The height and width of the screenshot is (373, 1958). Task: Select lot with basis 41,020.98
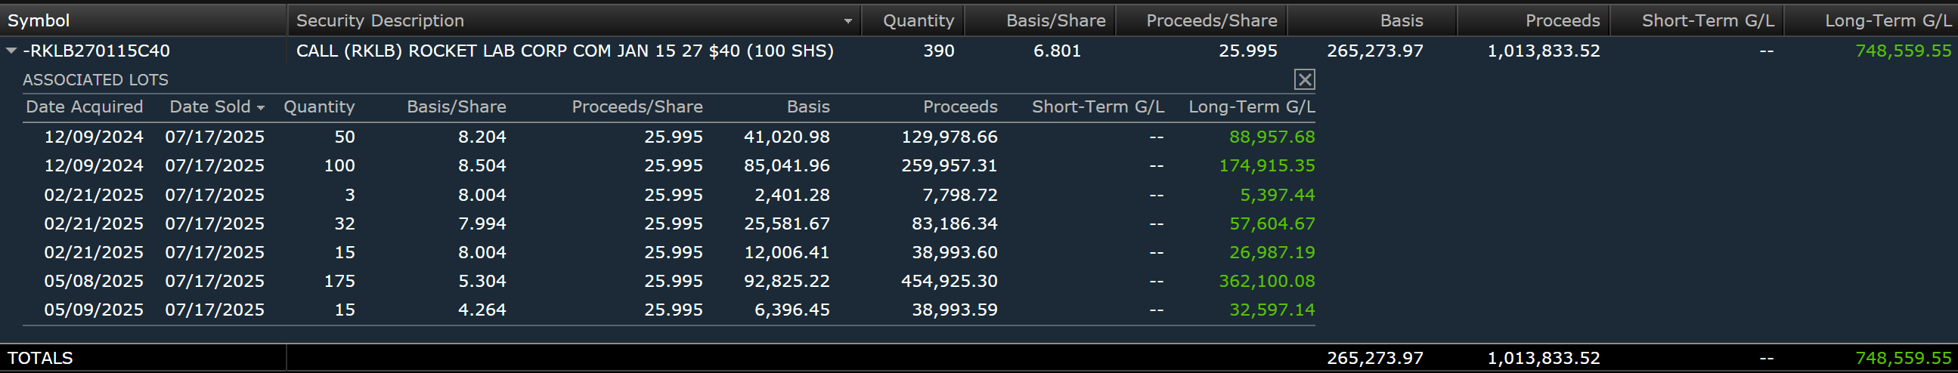click(669, 137)
